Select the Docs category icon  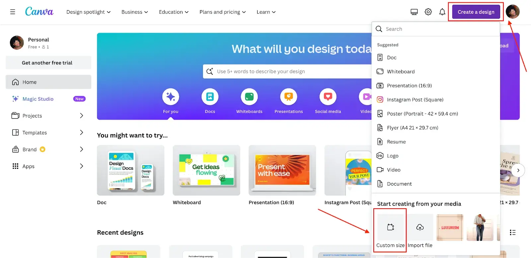coord(210,97)
